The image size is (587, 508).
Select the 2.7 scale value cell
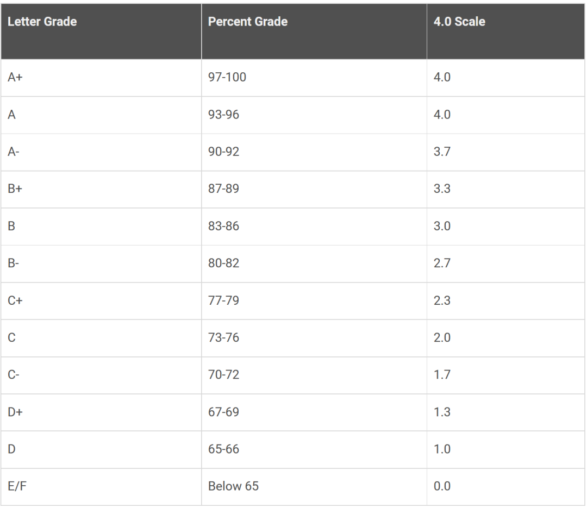coord(506,264)
